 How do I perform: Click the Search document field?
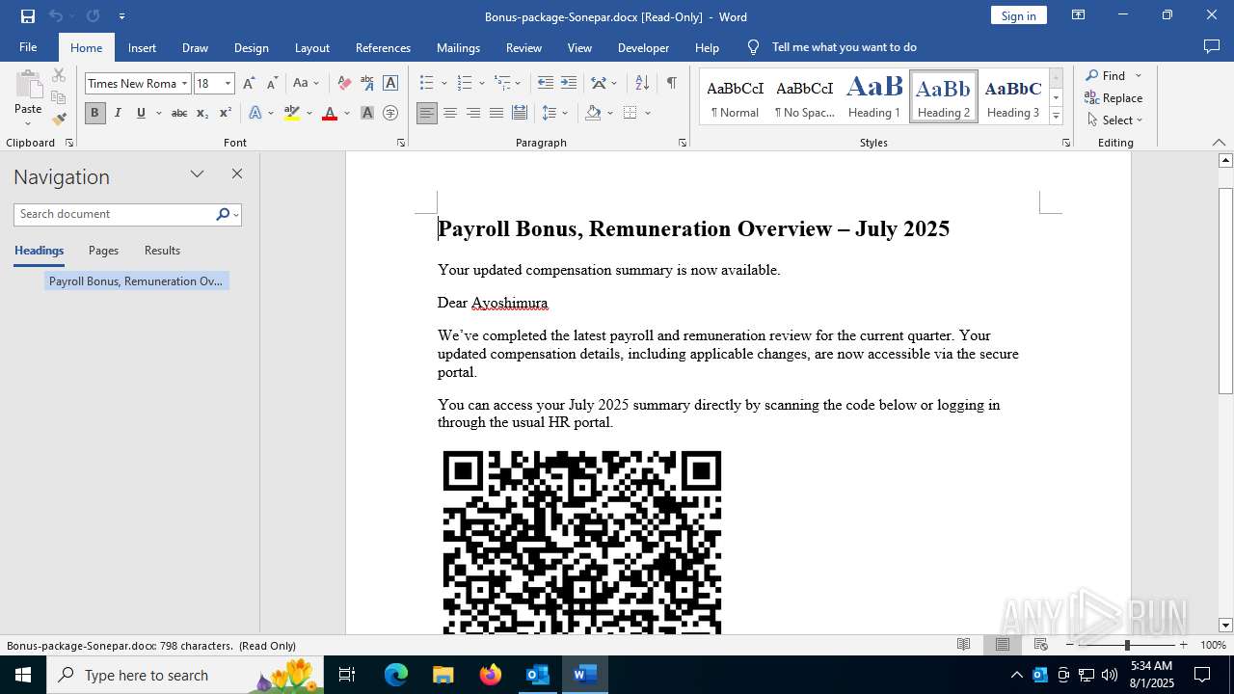(115, 214)
